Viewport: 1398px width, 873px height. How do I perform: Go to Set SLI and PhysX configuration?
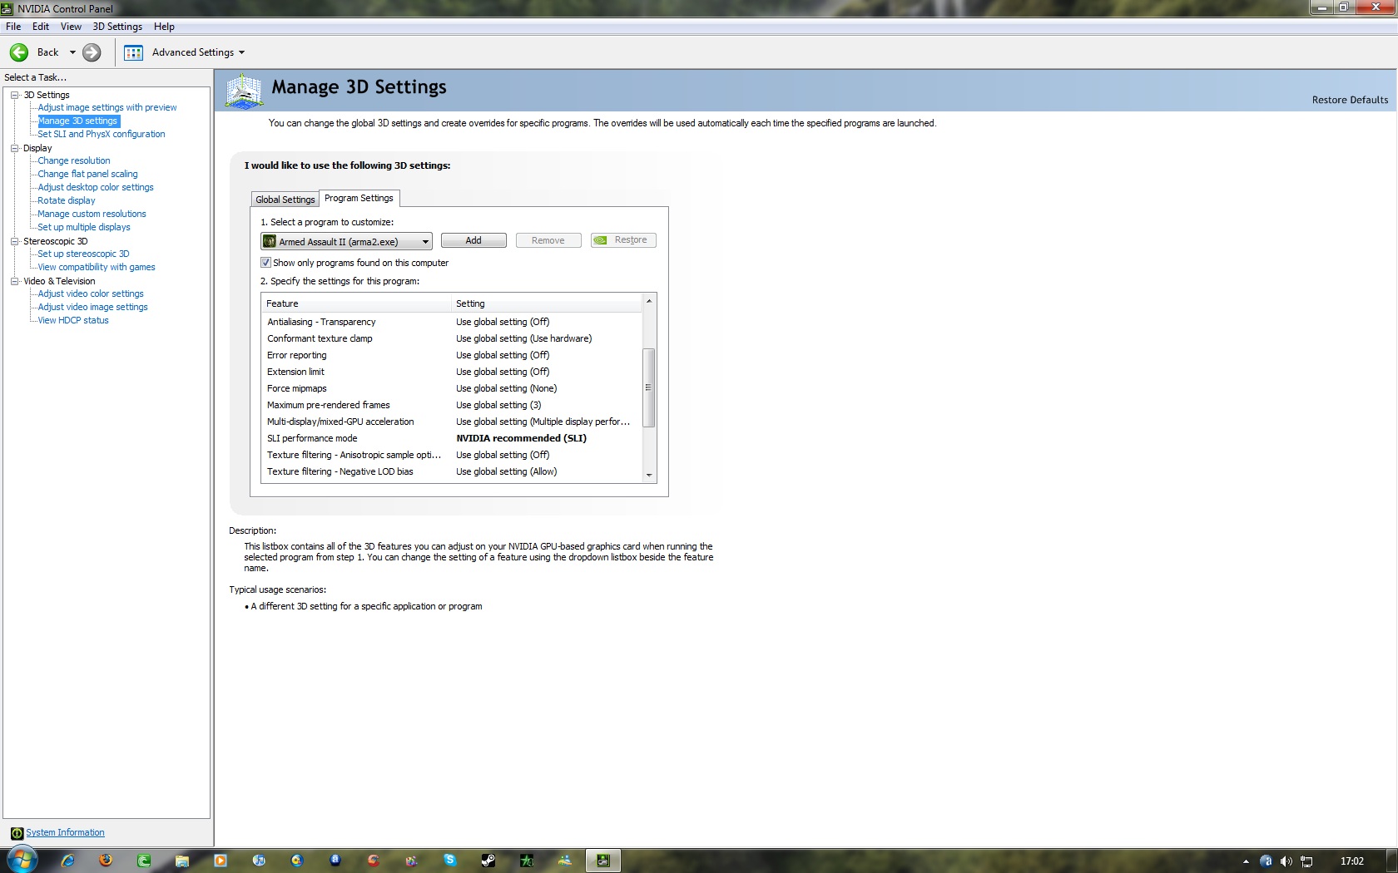pyautogui.click(x=102, y=134)
